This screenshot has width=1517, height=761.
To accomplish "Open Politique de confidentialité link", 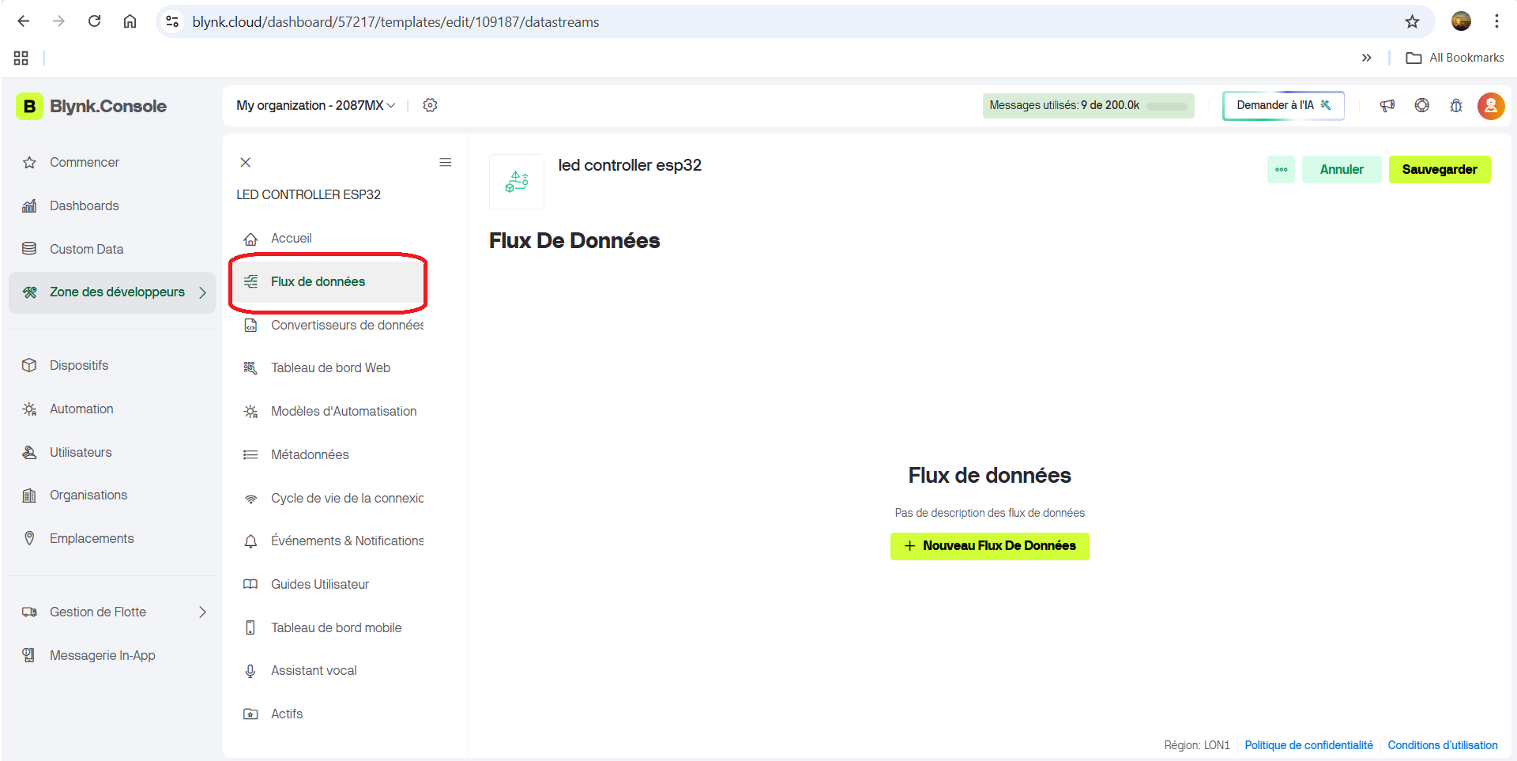I will pyautogui.click(x=1308, y=745).
